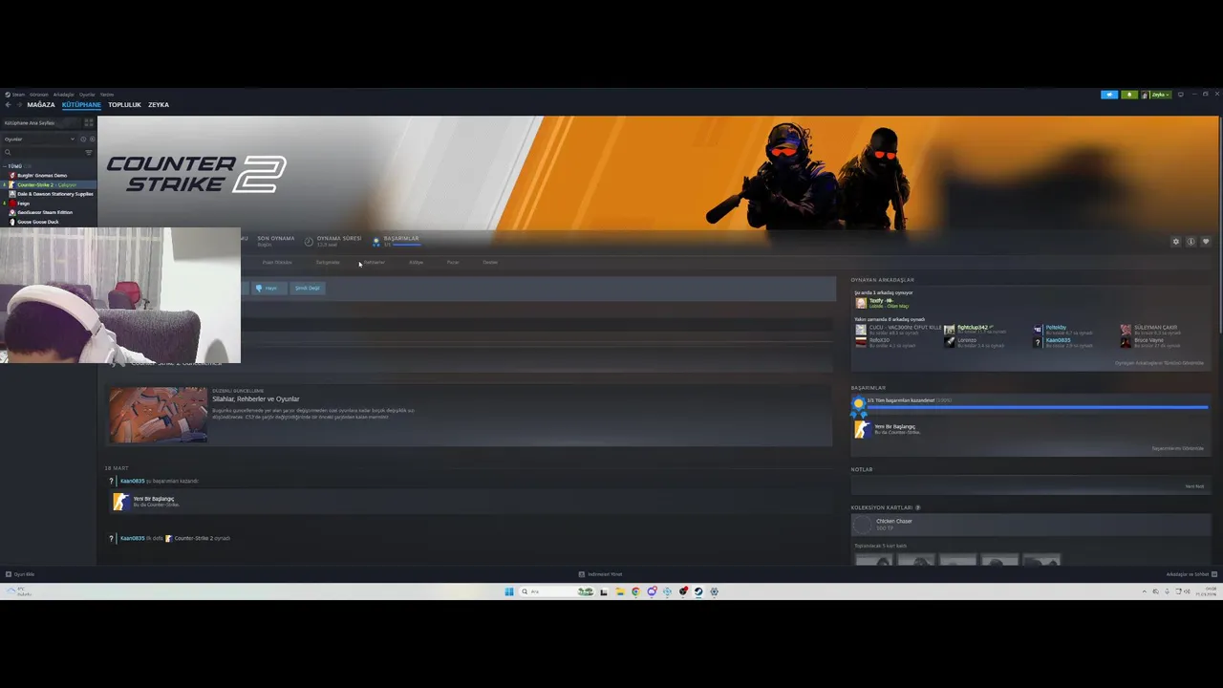Add Counter-Strike 2 to favorites heart
The height and width of the screenshot is (688, 1223).
pos(1206,242)
